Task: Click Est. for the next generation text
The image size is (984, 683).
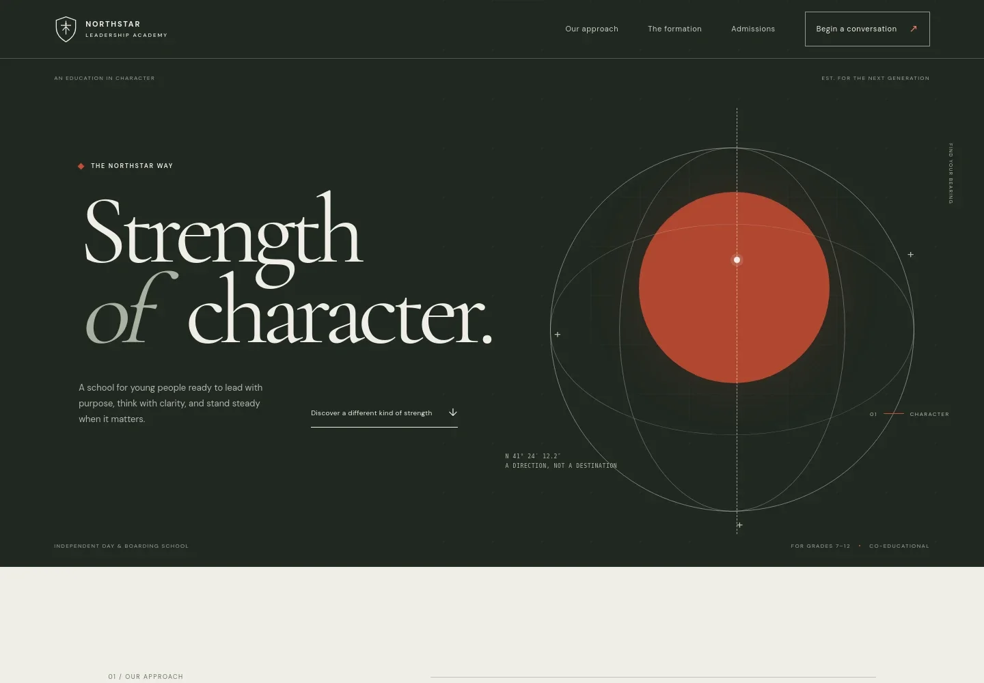Action: 875,79
